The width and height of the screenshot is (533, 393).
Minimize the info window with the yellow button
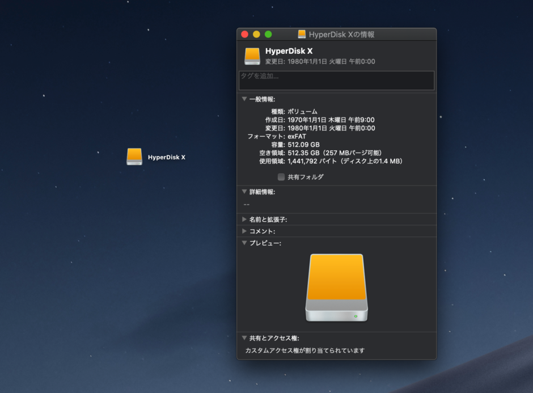(x=255, y=34)
